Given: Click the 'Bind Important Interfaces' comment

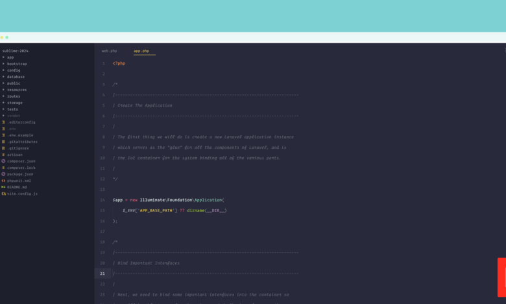Looking at the screenshot, I should pyautogui.click(x=149, y=263).
